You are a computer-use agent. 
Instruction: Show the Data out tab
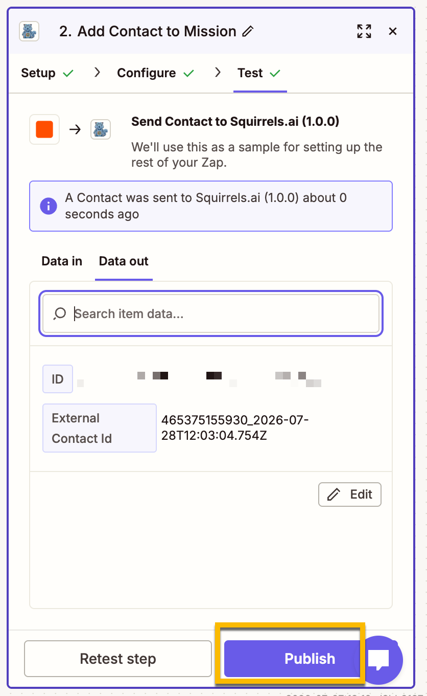[124, 261]
